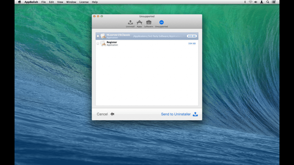This screenshot has height=165, width=294.
Task: Switch to the Apps toolbar section
Action: pos(139,24)
